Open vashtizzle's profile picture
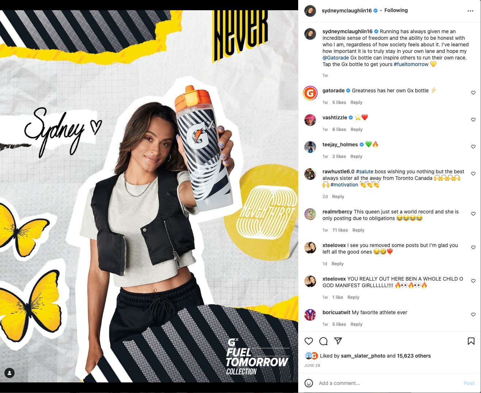Screen dimensions: 481x393 [310, 120]
